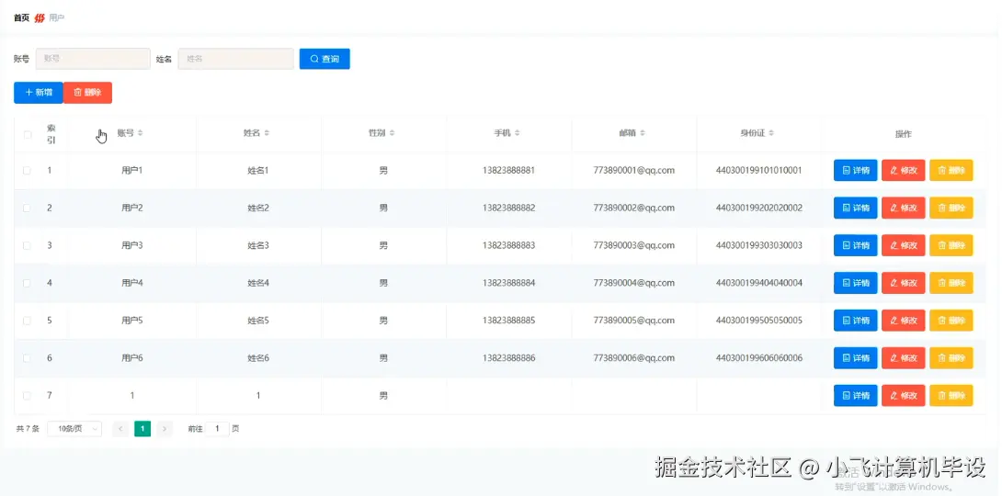Show 详情 for index 7 row
This screenshot has height=496, width=1002.
[855, 396]
